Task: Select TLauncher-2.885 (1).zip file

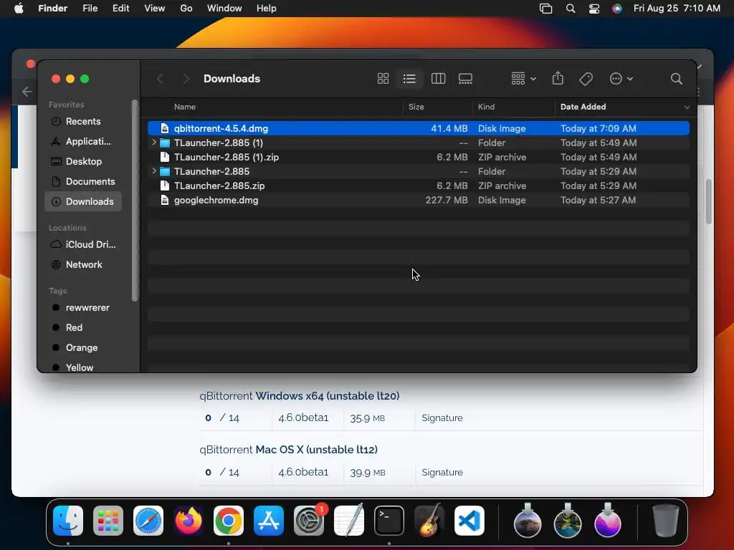Action: tap(419, 157)
